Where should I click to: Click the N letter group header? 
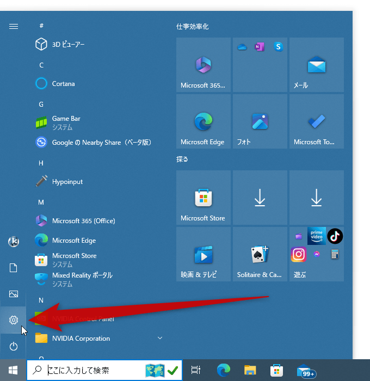click(x=41, y=300)
